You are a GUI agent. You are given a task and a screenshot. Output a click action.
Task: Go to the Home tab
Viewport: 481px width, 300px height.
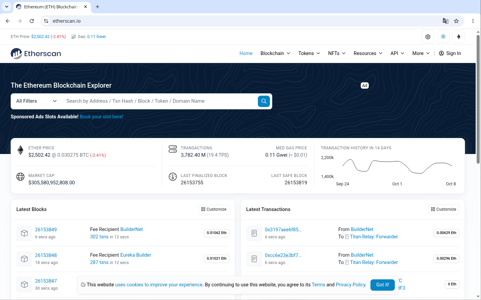click(246, 53)
